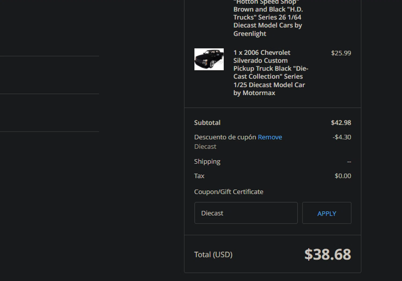
Task: Select the -$4.30 discount amount
Action: (342, 137)
